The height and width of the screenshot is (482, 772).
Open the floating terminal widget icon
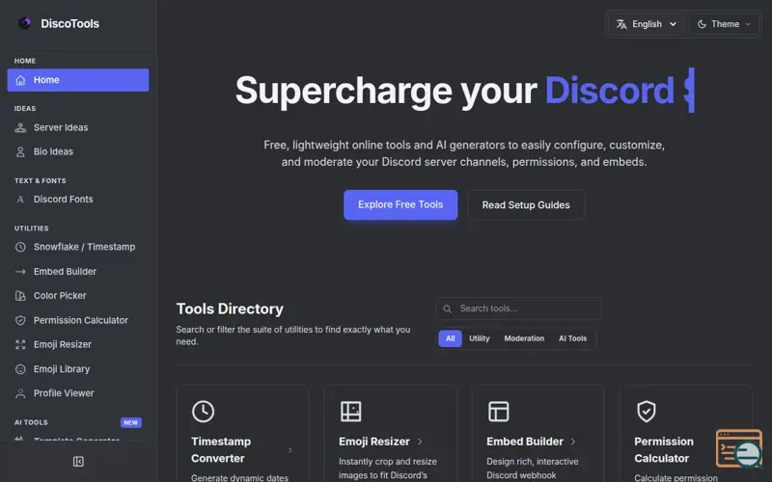pyautogui.click(x=739, y=448)
